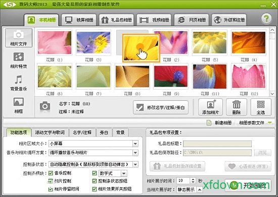Expand 音乐与相片循环方案 dropdown
The width and height of the screenshot is (278, 197).
(135, 153)
